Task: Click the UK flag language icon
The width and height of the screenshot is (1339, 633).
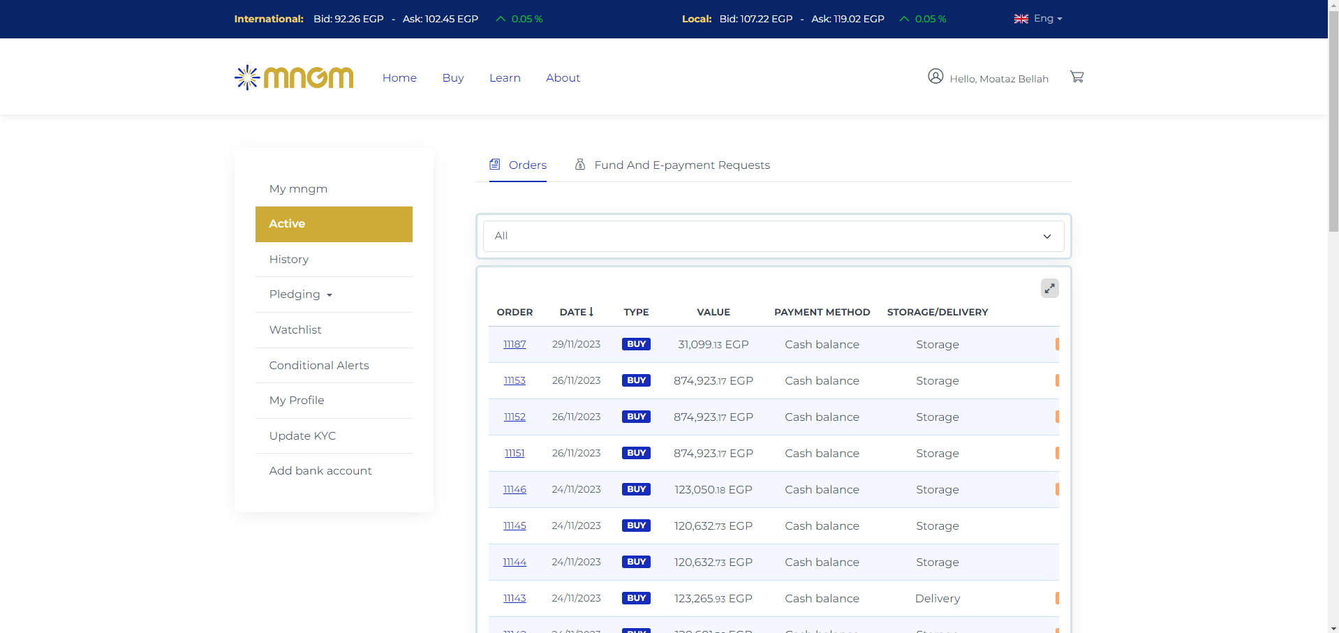Action: pos(1021,19)
